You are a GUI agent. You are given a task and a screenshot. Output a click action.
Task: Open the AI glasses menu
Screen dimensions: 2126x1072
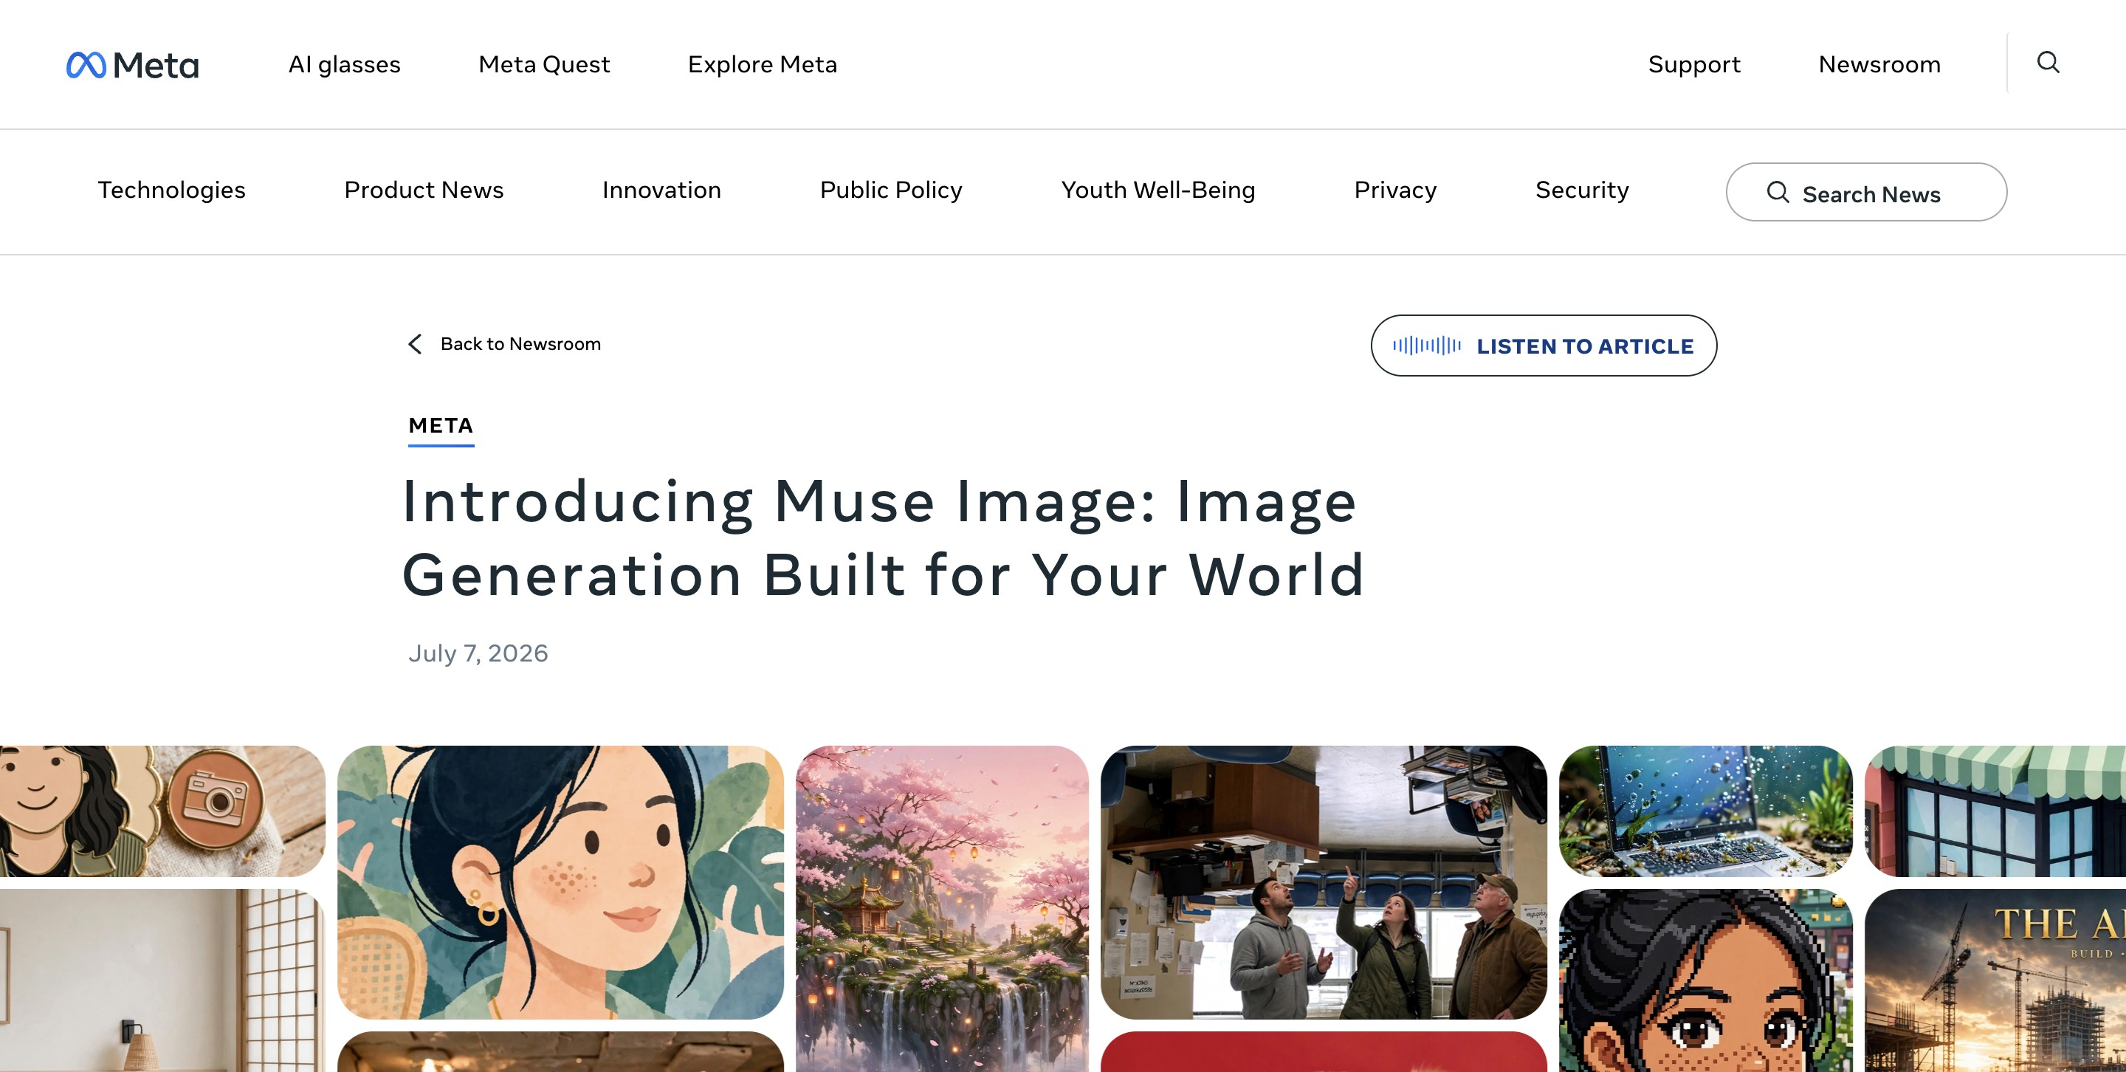pos(344,64)
